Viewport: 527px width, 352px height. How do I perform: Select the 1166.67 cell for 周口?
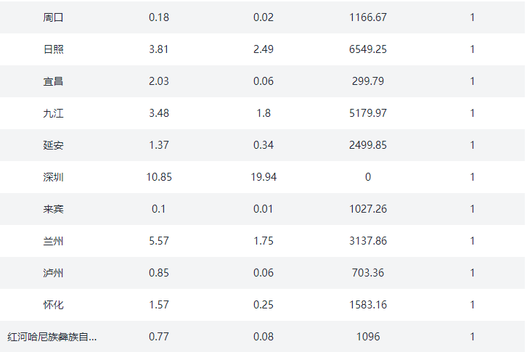click(368, 17)
